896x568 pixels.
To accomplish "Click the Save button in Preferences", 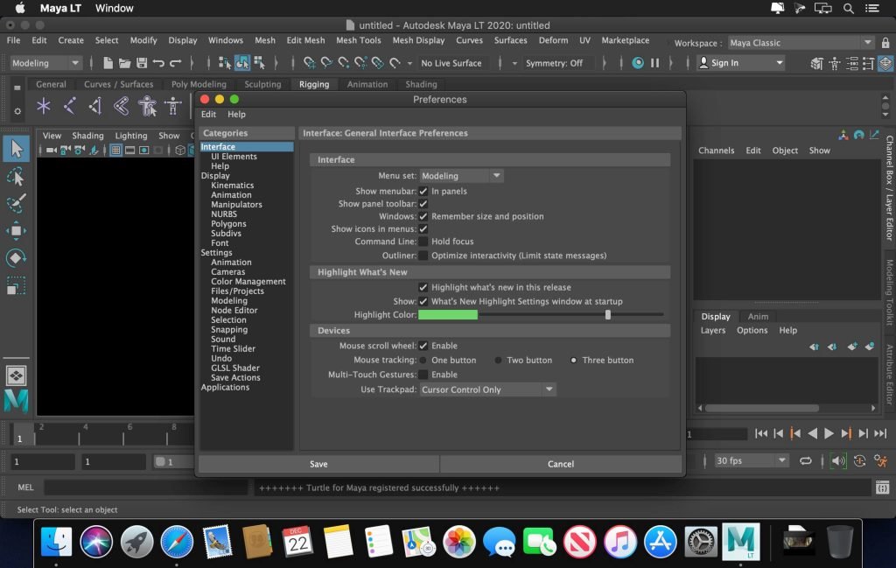I will point(318,464).
